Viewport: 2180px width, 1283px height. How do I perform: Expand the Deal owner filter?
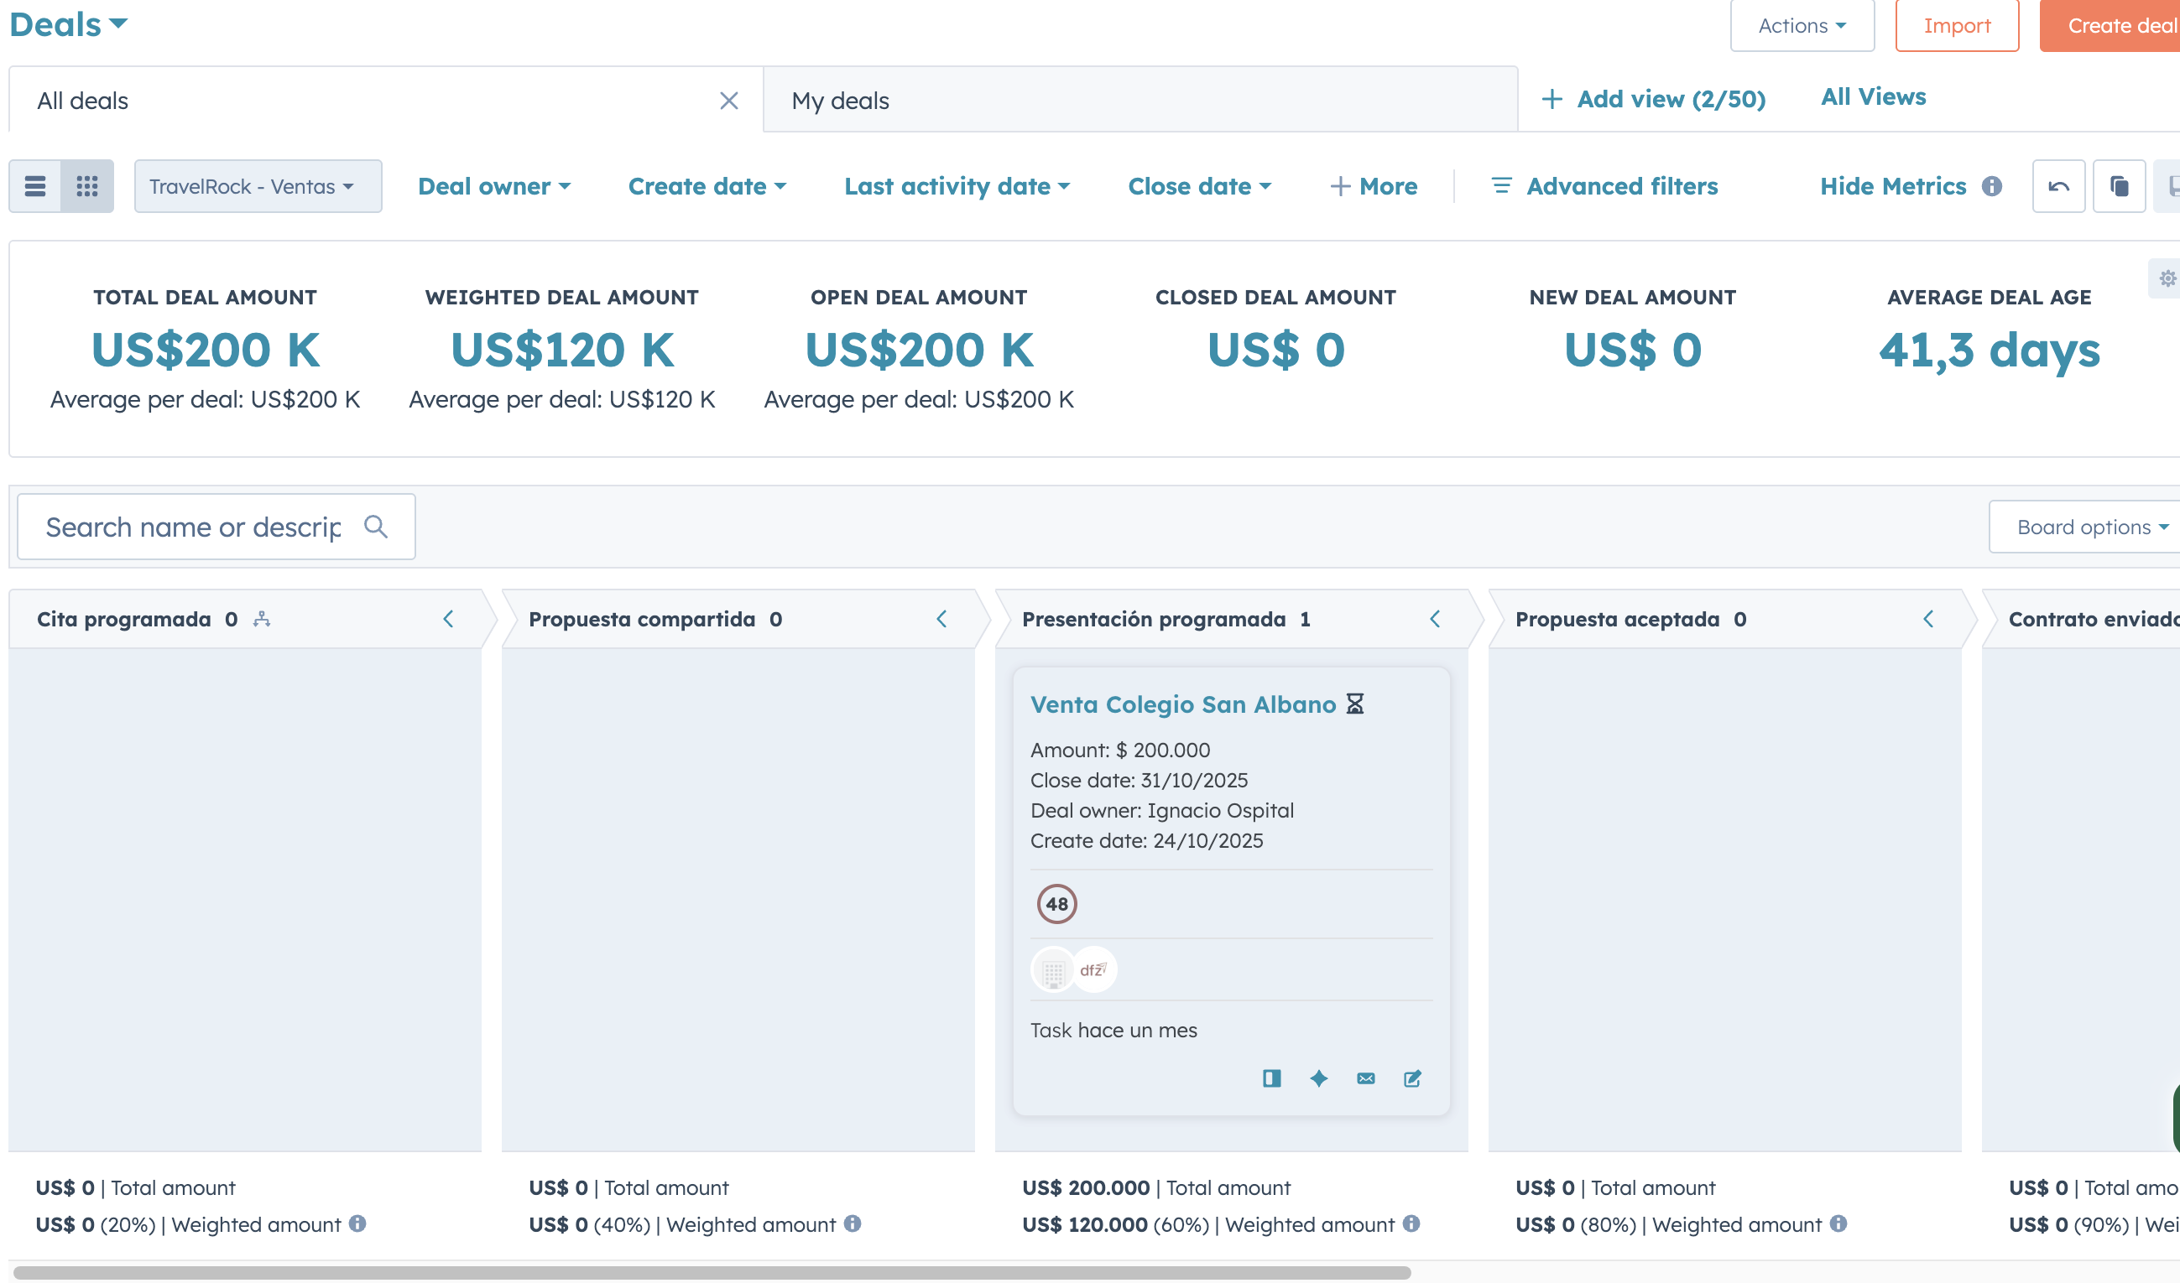[493, 186]
